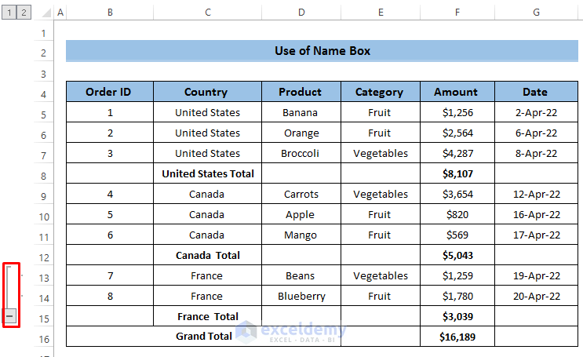The height and width of the screenshot is (357, 583).
Task: Select row 16 header
Action: tap(43, 339)
